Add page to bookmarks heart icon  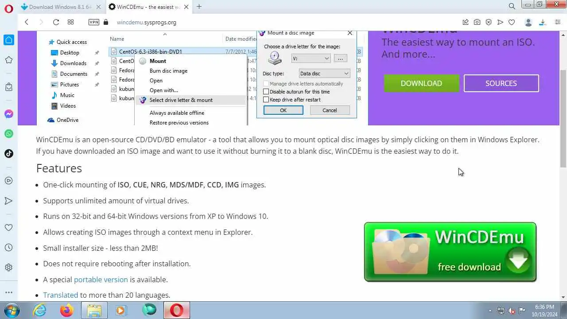pos(512,22)
